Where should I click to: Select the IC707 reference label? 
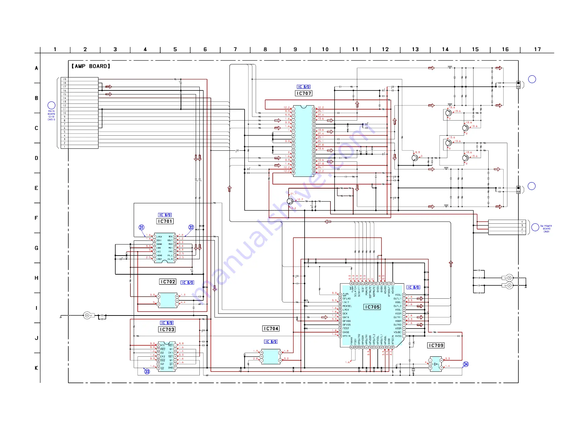point(304,93)
